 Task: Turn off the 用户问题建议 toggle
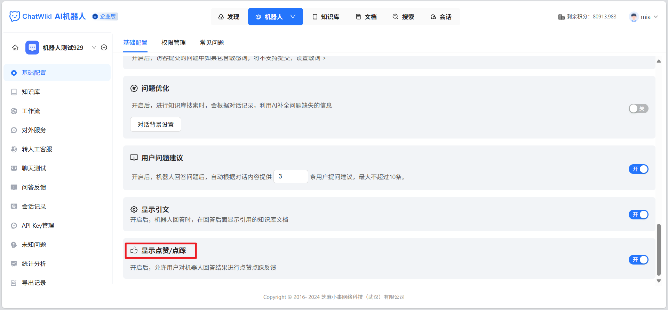(638, 169)
